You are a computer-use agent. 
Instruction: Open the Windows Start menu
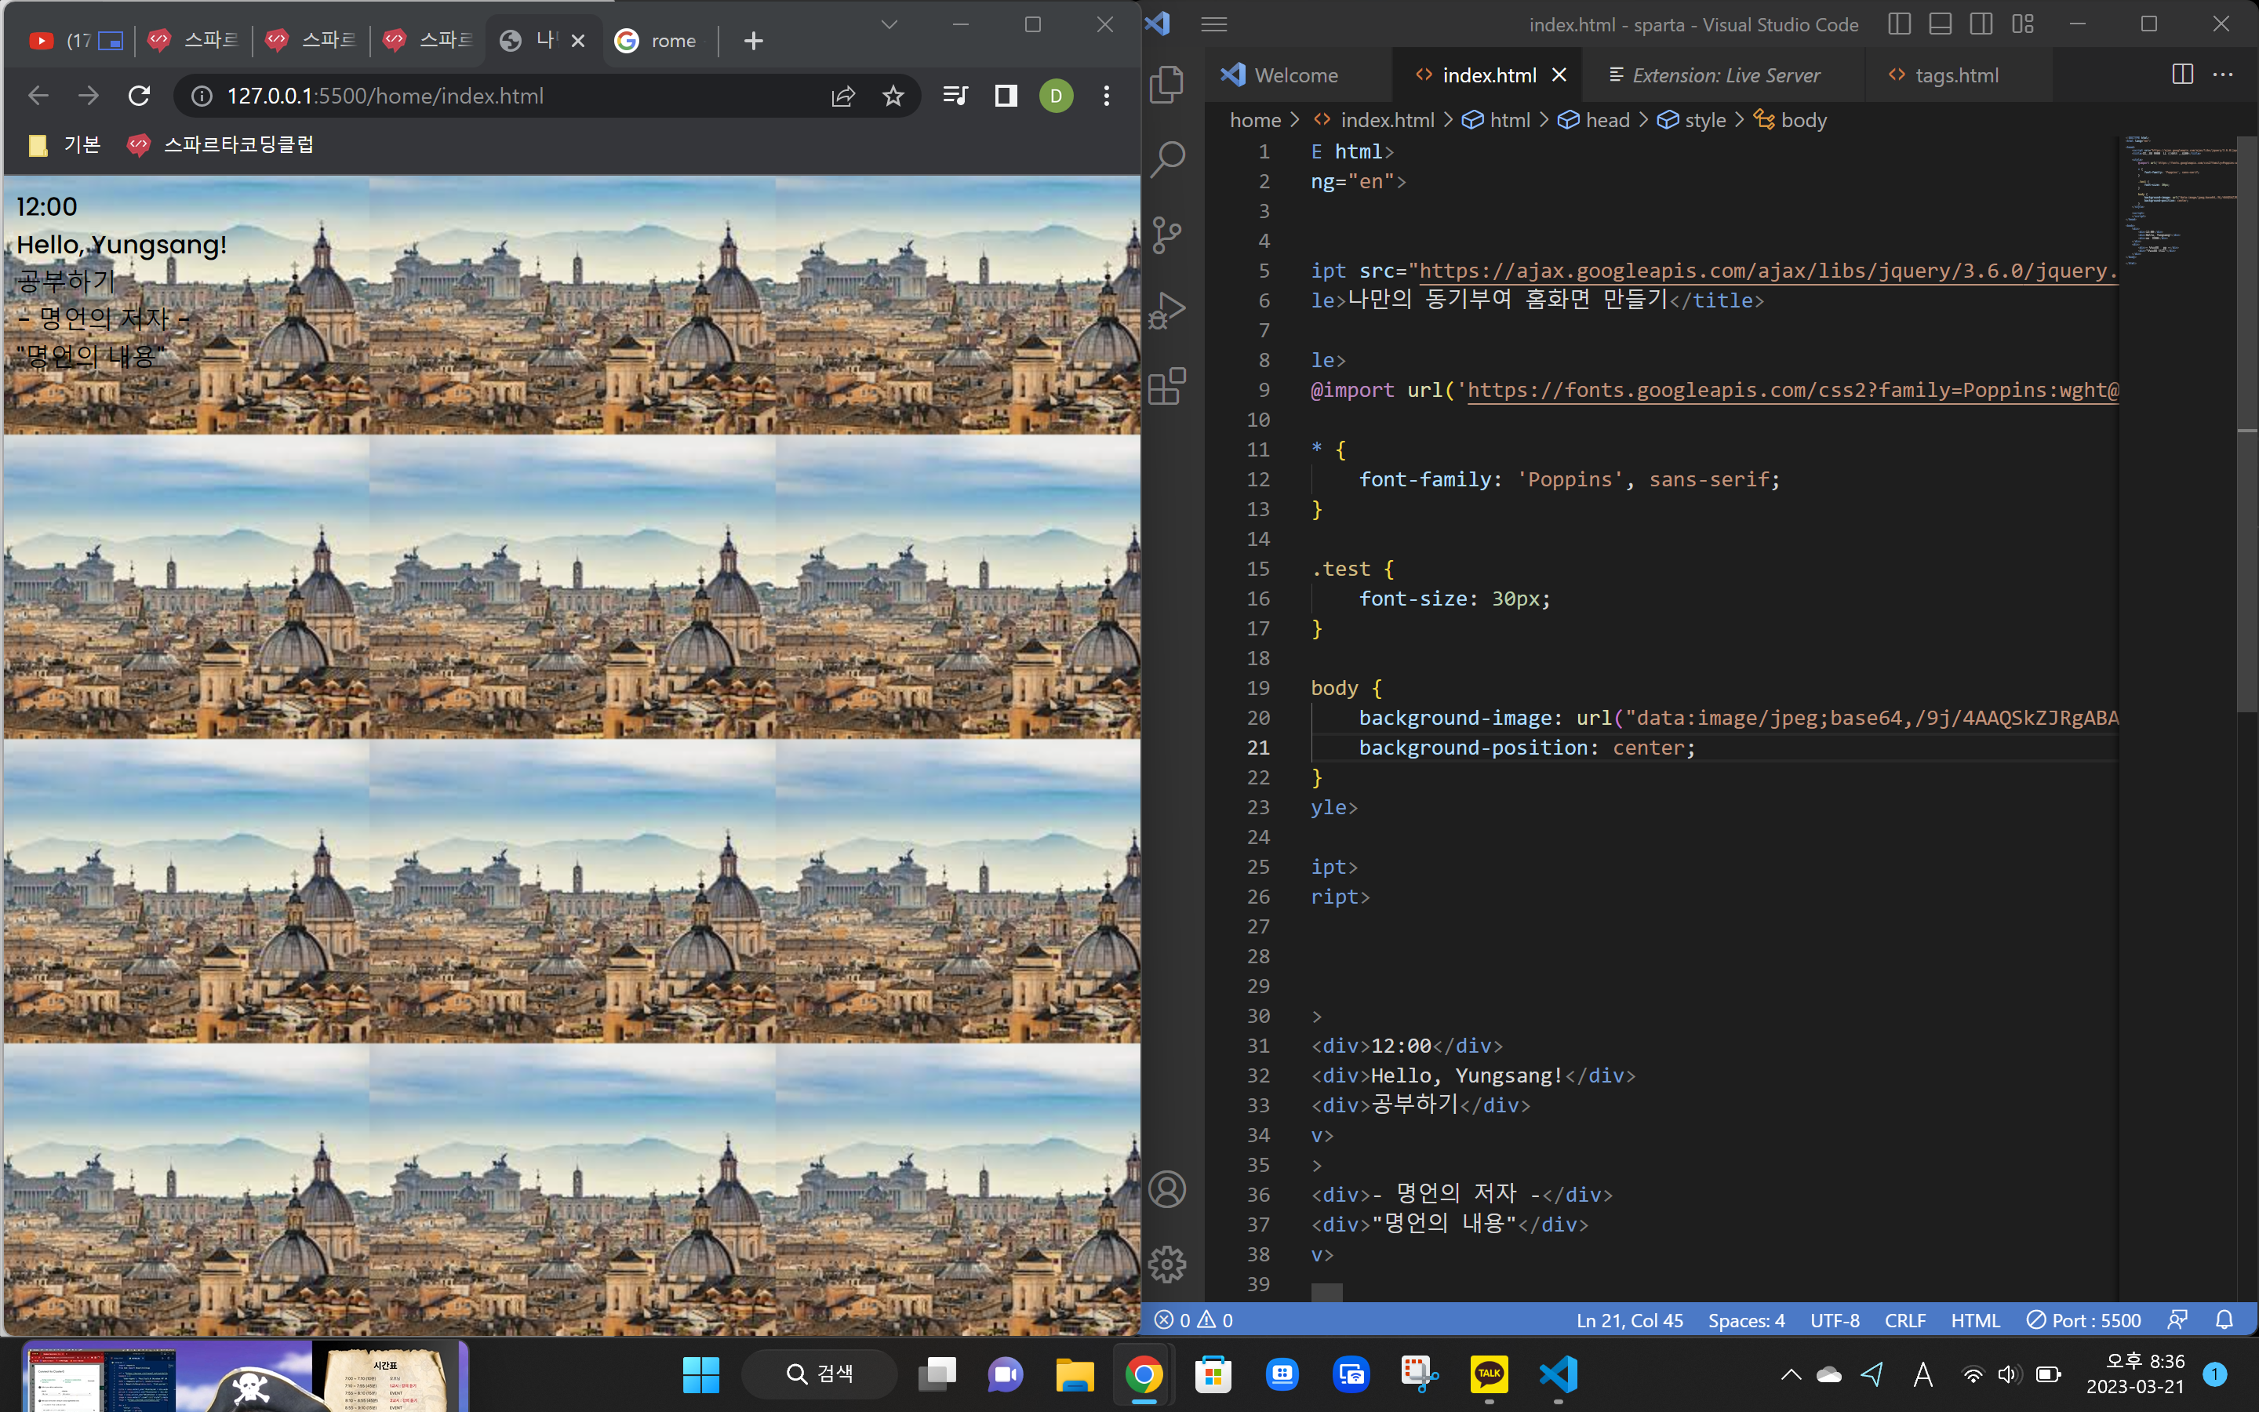click(701, 1374)
